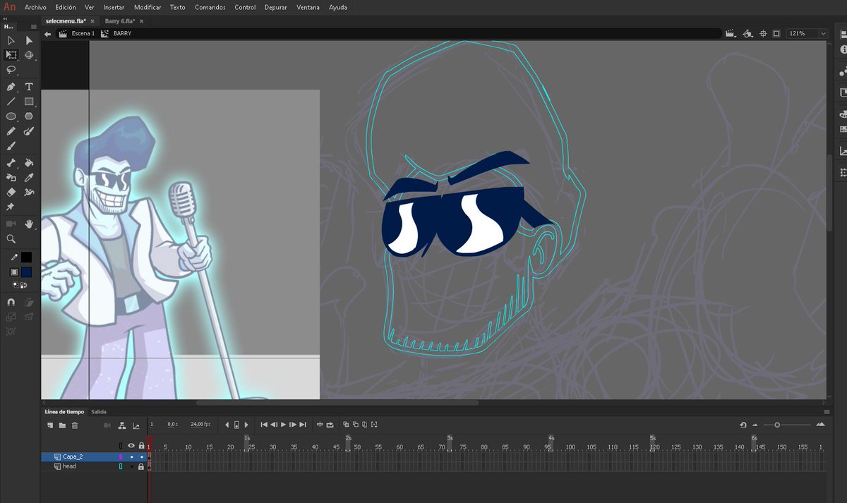Create a new layer folder
The height and width of the screenshot is (503, 847).
pos(62,425)
